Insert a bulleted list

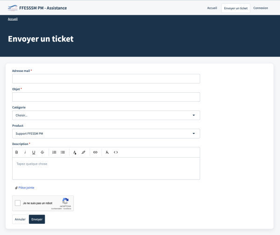63,152
